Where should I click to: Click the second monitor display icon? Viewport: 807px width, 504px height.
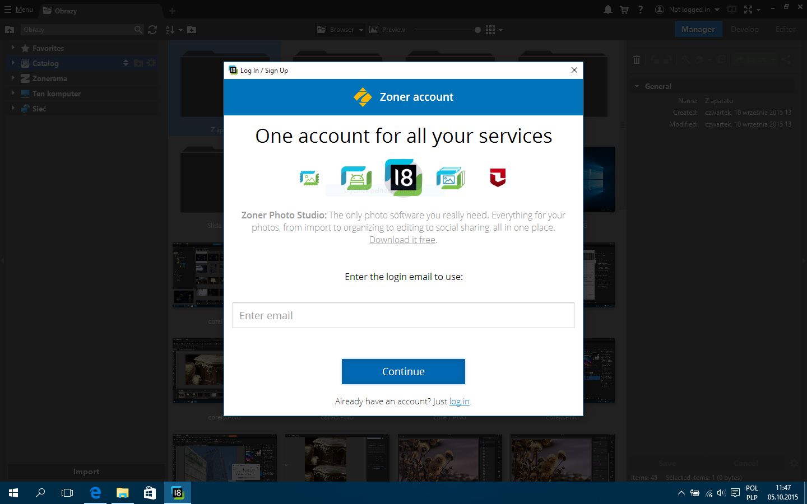[731, 10]
